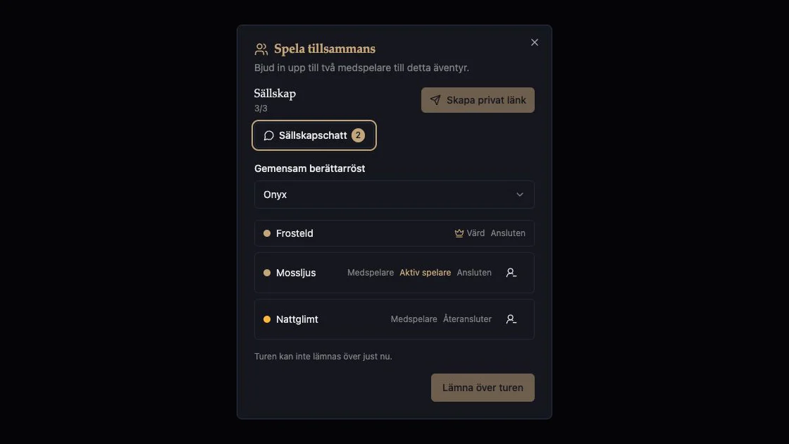Remove player Mossljus from the party
The image size is (789, 444).
click(x=511, y=272)
